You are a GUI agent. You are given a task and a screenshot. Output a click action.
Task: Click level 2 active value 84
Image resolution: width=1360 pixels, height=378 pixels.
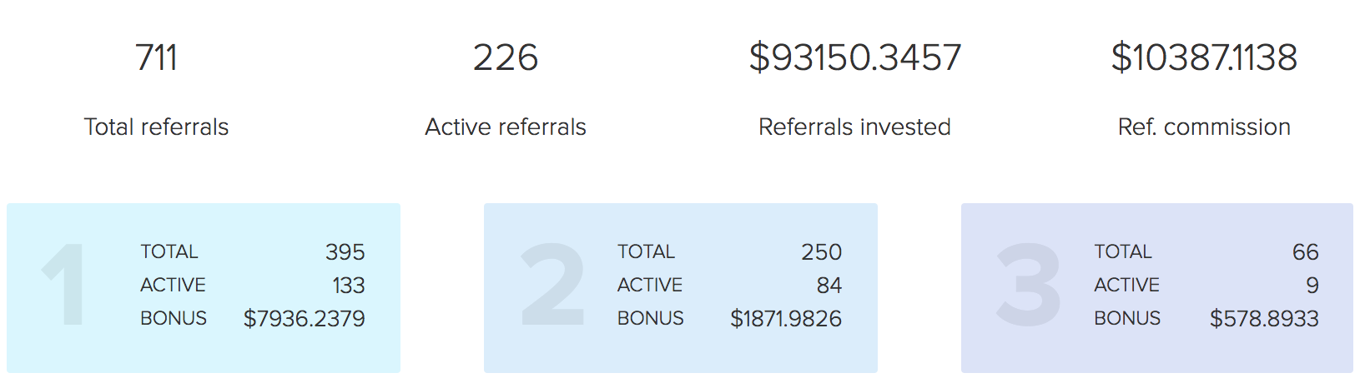(x=829, y=285)
